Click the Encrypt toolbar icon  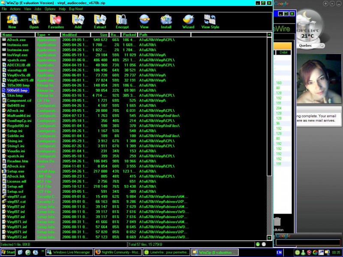pyautogui.click(x=122, y=21)
